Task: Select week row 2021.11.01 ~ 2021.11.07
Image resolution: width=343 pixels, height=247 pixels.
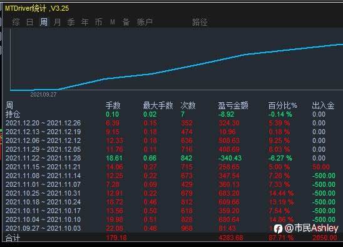Action: (x=173, y=184)
